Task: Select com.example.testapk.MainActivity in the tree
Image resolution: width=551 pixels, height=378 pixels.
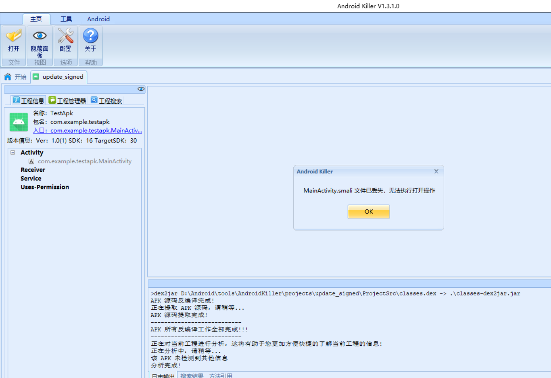Action: click(84, 161)
